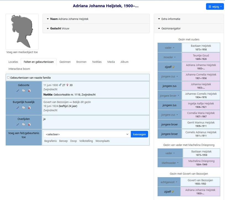
Task: Delete the Geboorte event
Action: [x=29, y=91]
